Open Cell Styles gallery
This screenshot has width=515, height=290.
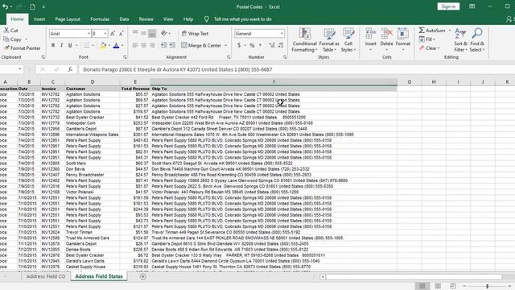(x=348, y=40)
